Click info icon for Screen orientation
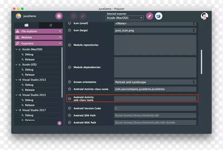This screenshot has height=150, width=223. tap(69, 82)
